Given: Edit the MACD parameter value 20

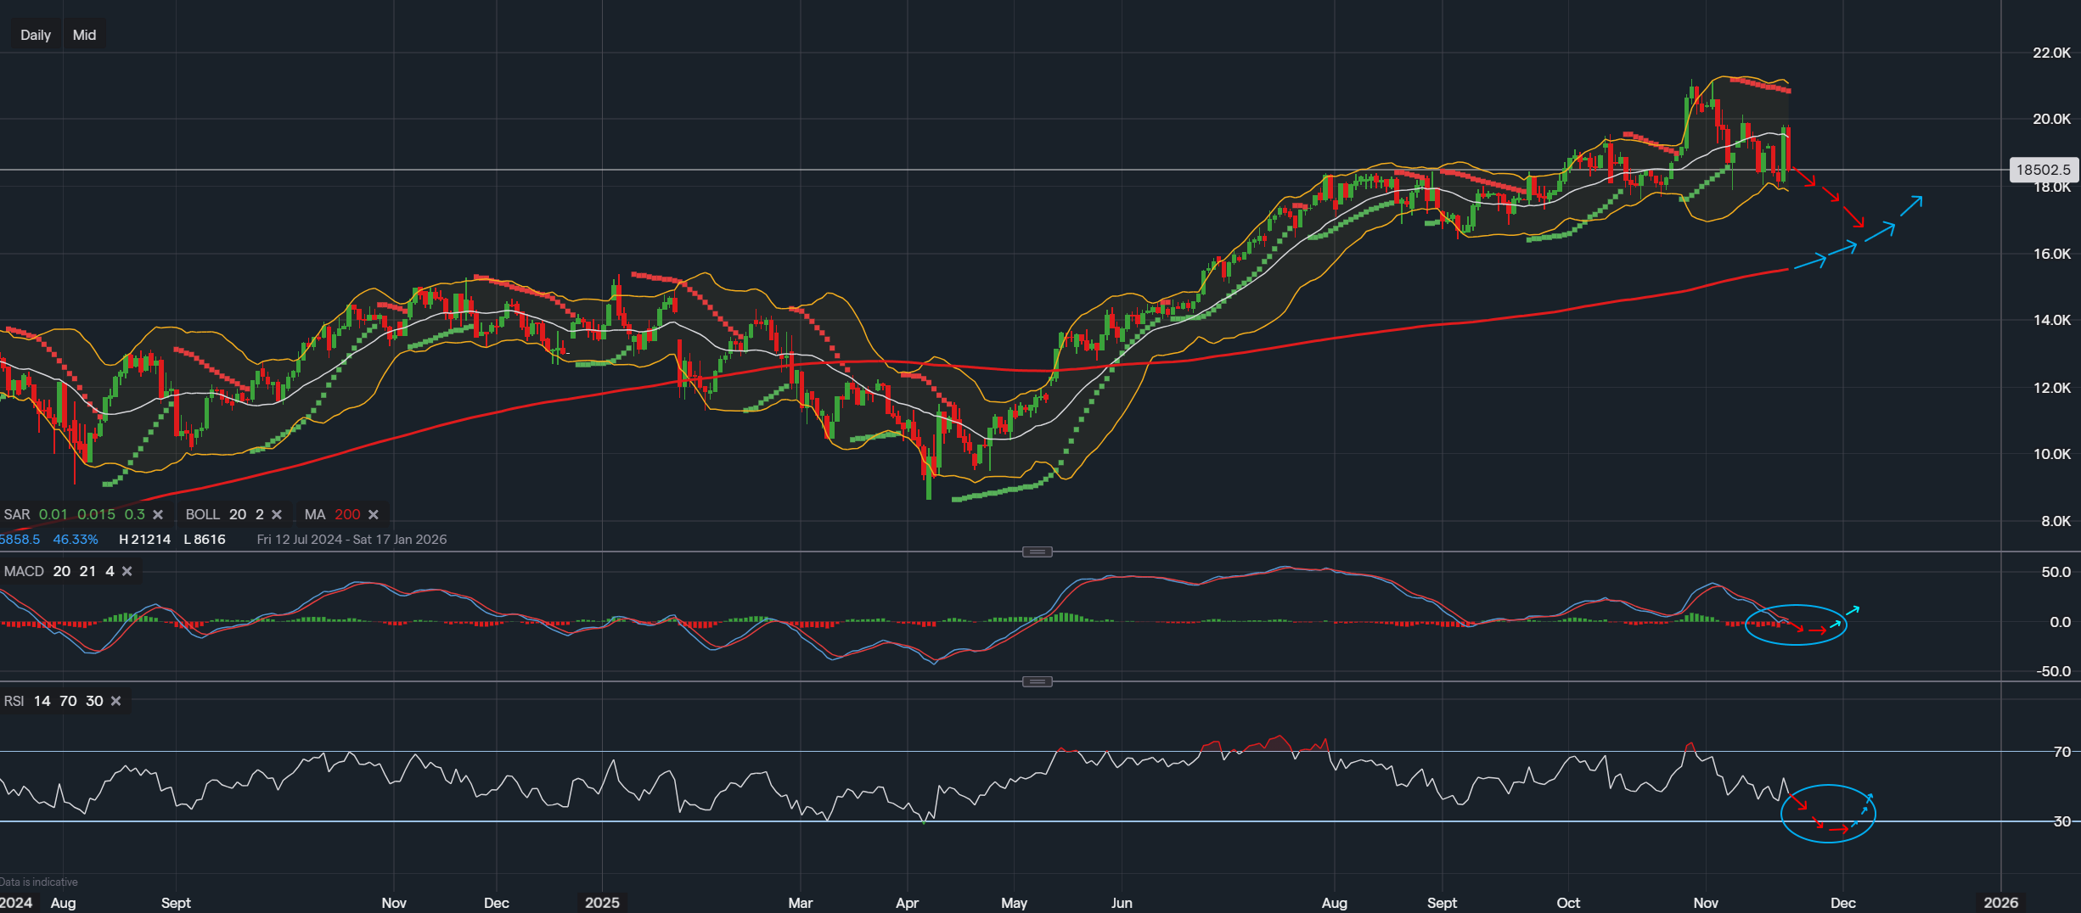Looking at the screenshot, I should click(60, 571).
